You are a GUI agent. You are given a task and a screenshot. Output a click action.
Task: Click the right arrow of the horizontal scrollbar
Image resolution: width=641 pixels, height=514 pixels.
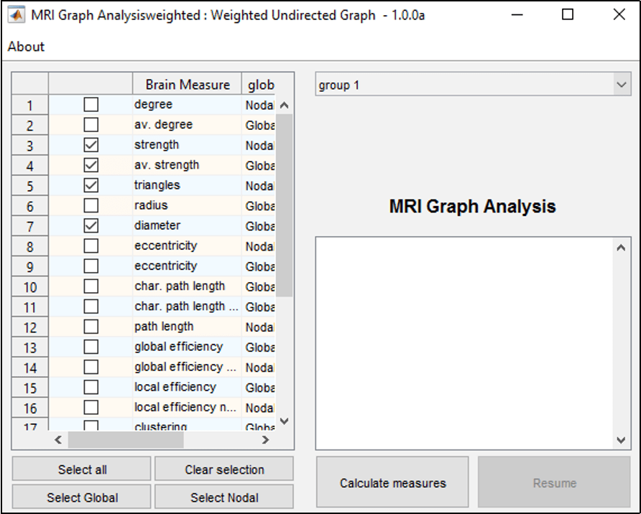coord(264,439)
